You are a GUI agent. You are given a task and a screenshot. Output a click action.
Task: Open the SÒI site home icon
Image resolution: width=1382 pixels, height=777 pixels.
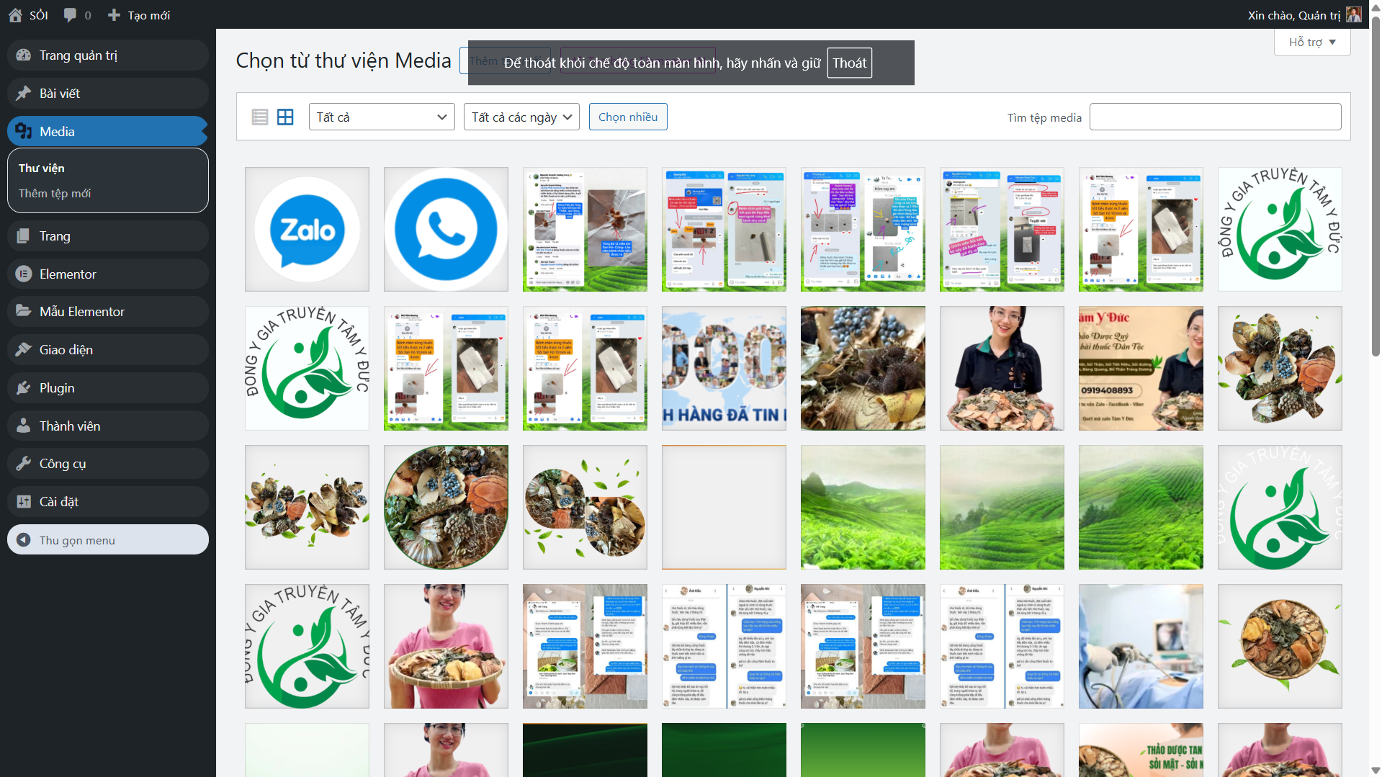(x=15, y=15)
